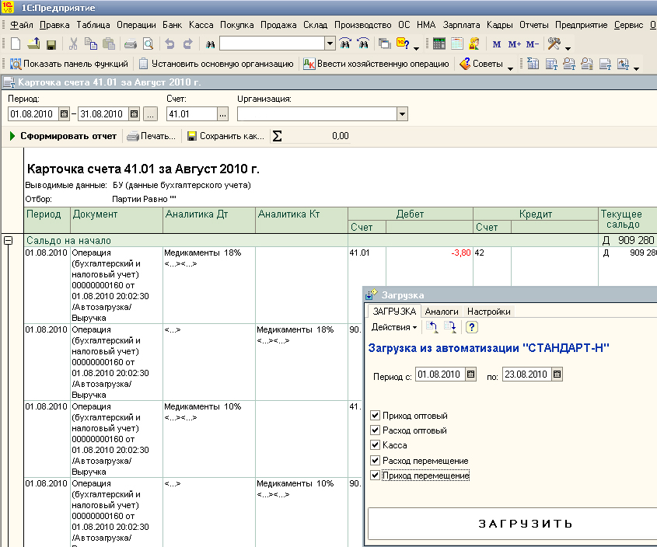Screen dimensions: 657x547
Task: Open print preview with the magnifier page icon
Action: 148,44
